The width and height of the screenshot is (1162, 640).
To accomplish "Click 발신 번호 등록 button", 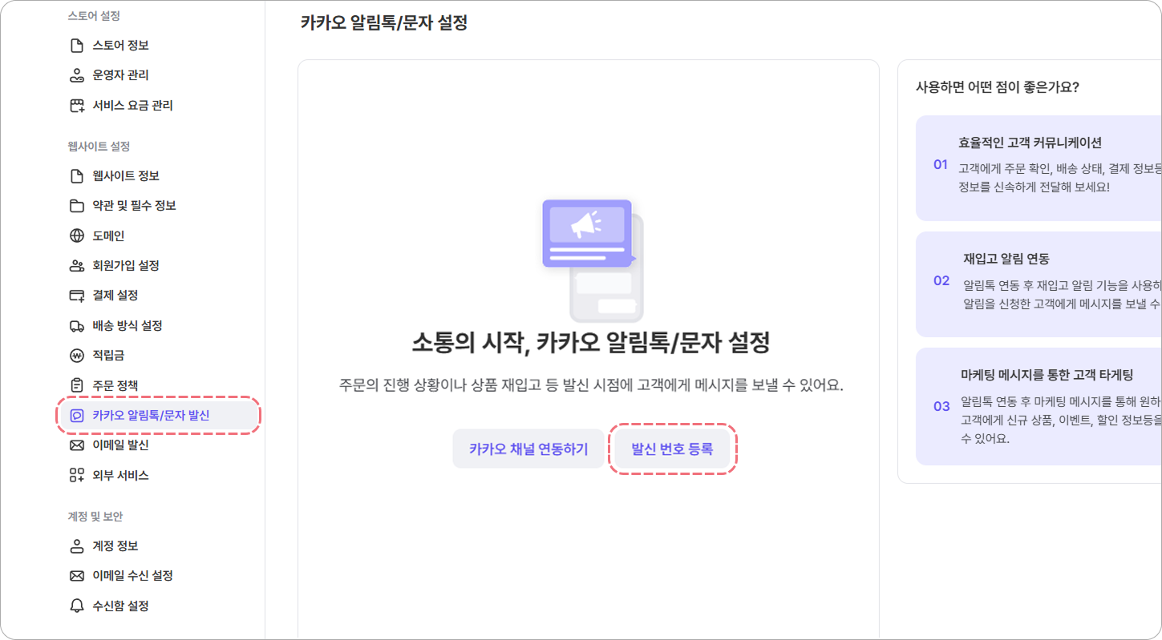I will (x=672, y=449).
